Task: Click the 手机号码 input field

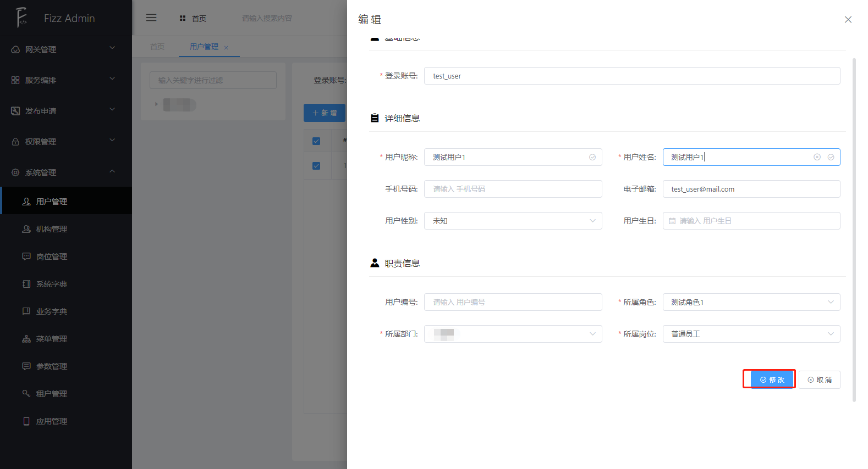Action: 513,189
